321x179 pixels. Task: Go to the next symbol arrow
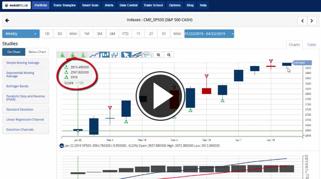312,21
